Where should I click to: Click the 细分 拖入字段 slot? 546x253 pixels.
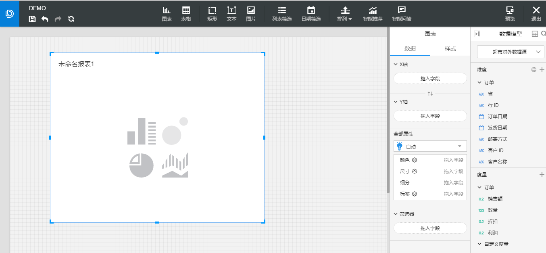click(454, 183)
